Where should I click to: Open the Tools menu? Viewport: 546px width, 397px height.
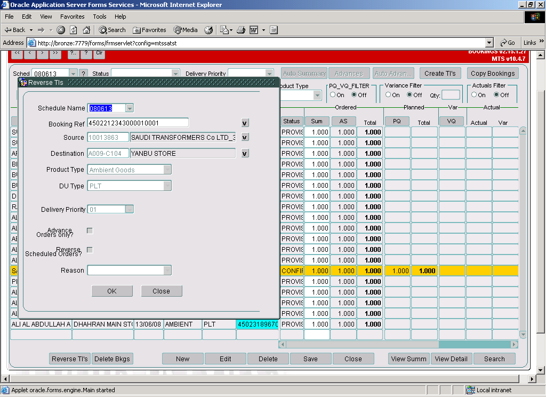point(100,17)
